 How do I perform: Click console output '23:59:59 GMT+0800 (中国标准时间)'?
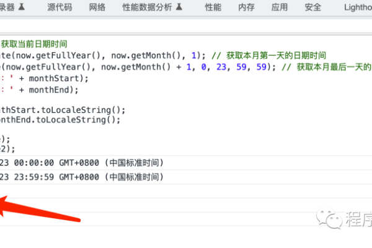[89, 177]
